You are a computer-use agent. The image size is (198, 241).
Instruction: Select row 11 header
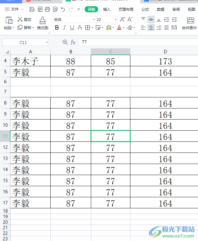tap(5, 136)
